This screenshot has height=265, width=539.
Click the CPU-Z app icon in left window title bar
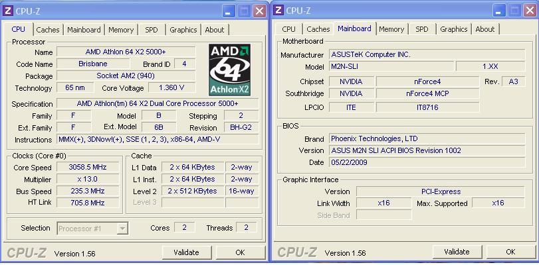7,11
